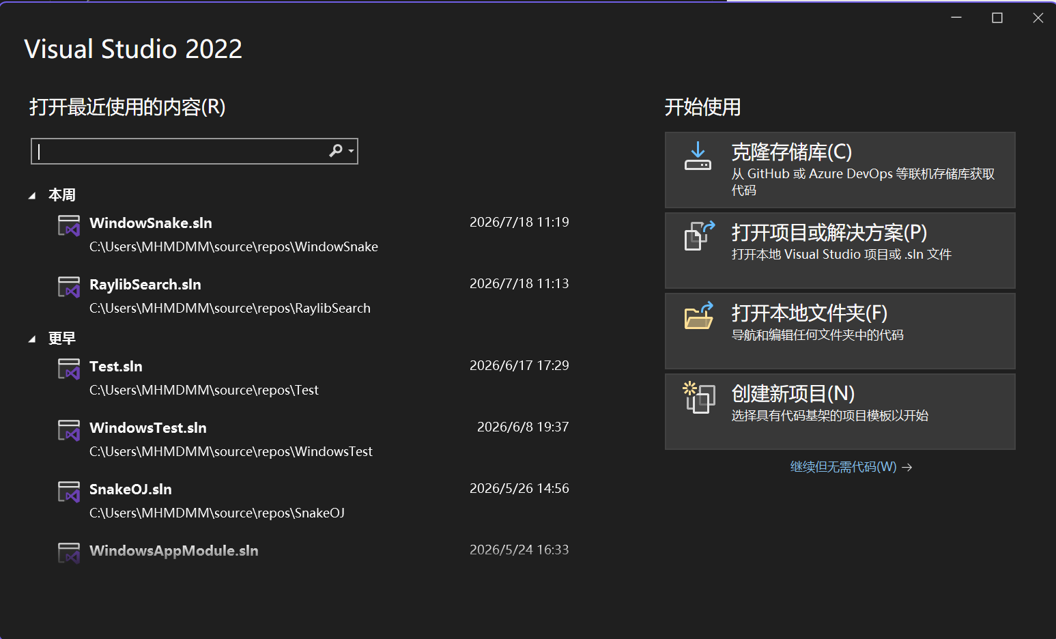Click the arrow after 继续但无需代码(W)

(x=907, y=468)
